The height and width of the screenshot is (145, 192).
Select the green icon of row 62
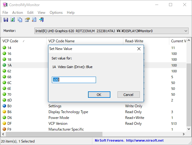coord(4,71)
